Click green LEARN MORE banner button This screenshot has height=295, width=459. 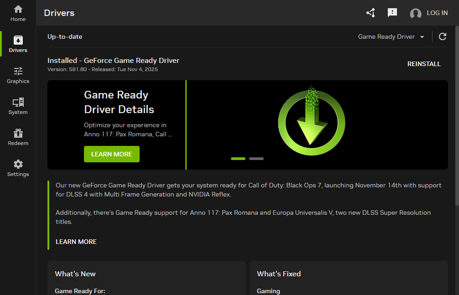(x=111, y=154)
